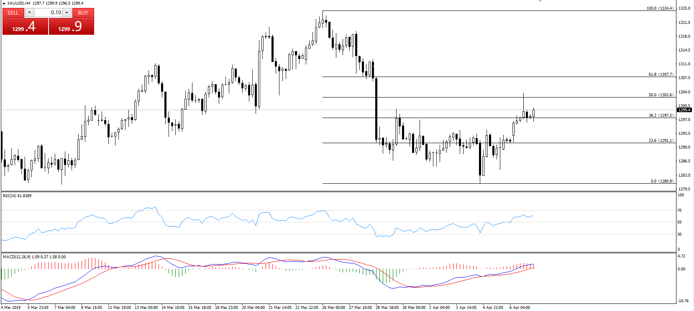This screenshot has height=311, width=694.
Task: Click the MACD 4.72 axis value
Action: [681, 256]
